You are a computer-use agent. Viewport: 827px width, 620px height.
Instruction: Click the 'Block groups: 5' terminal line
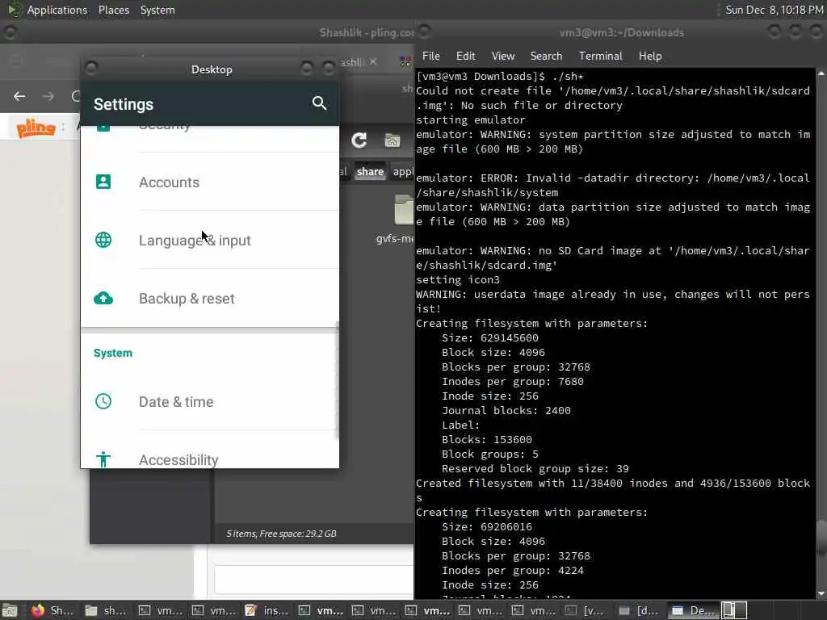click(x=490, y=454)
